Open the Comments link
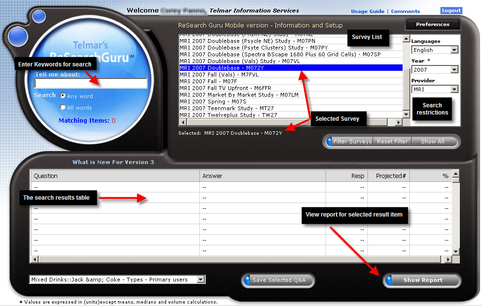 pyautogui.click(x=405, y=12)
